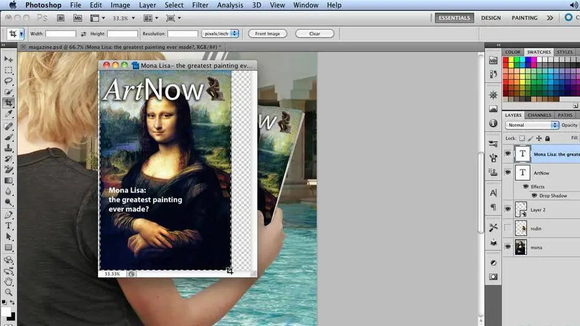
Task: Switch to the Design workspace
Action: pyautogui.click(x=491, y=18)
